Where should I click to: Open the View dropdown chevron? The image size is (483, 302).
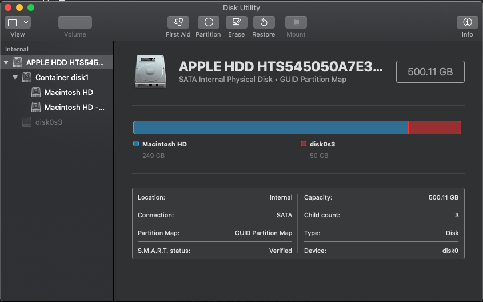point(26,22)
